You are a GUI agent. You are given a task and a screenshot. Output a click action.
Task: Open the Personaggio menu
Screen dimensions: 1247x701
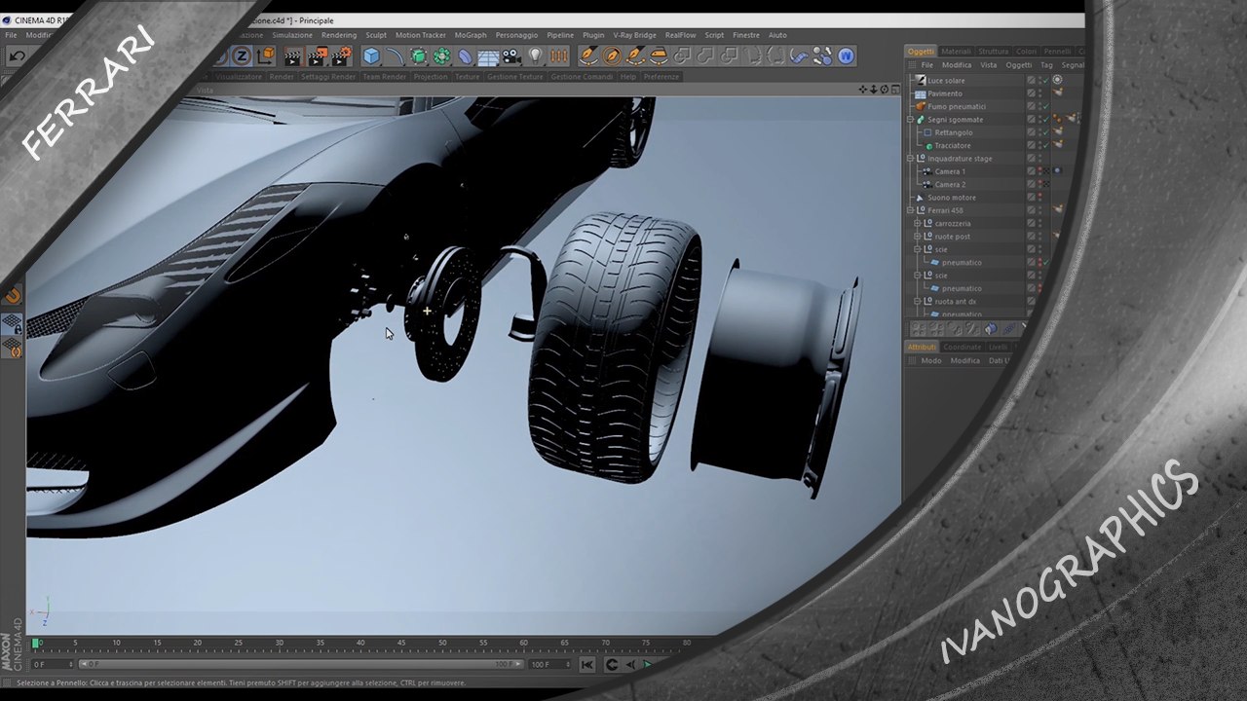click(x=516, y=35)
